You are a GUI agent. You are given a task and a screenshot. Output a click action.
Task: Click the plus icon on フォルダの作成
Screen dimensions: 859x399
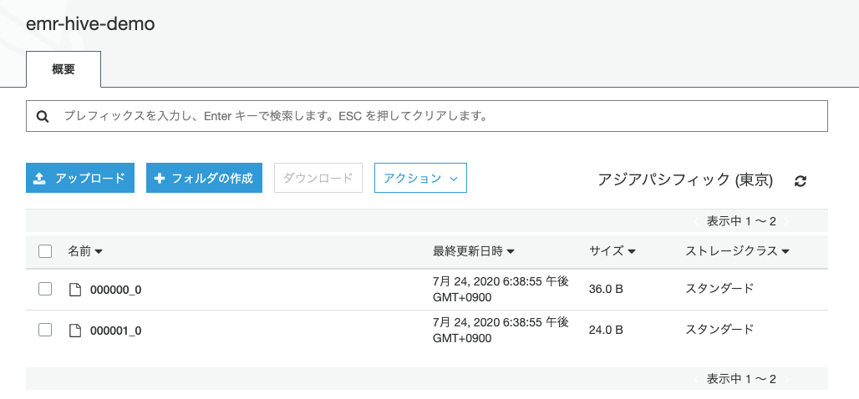(160, 179)
